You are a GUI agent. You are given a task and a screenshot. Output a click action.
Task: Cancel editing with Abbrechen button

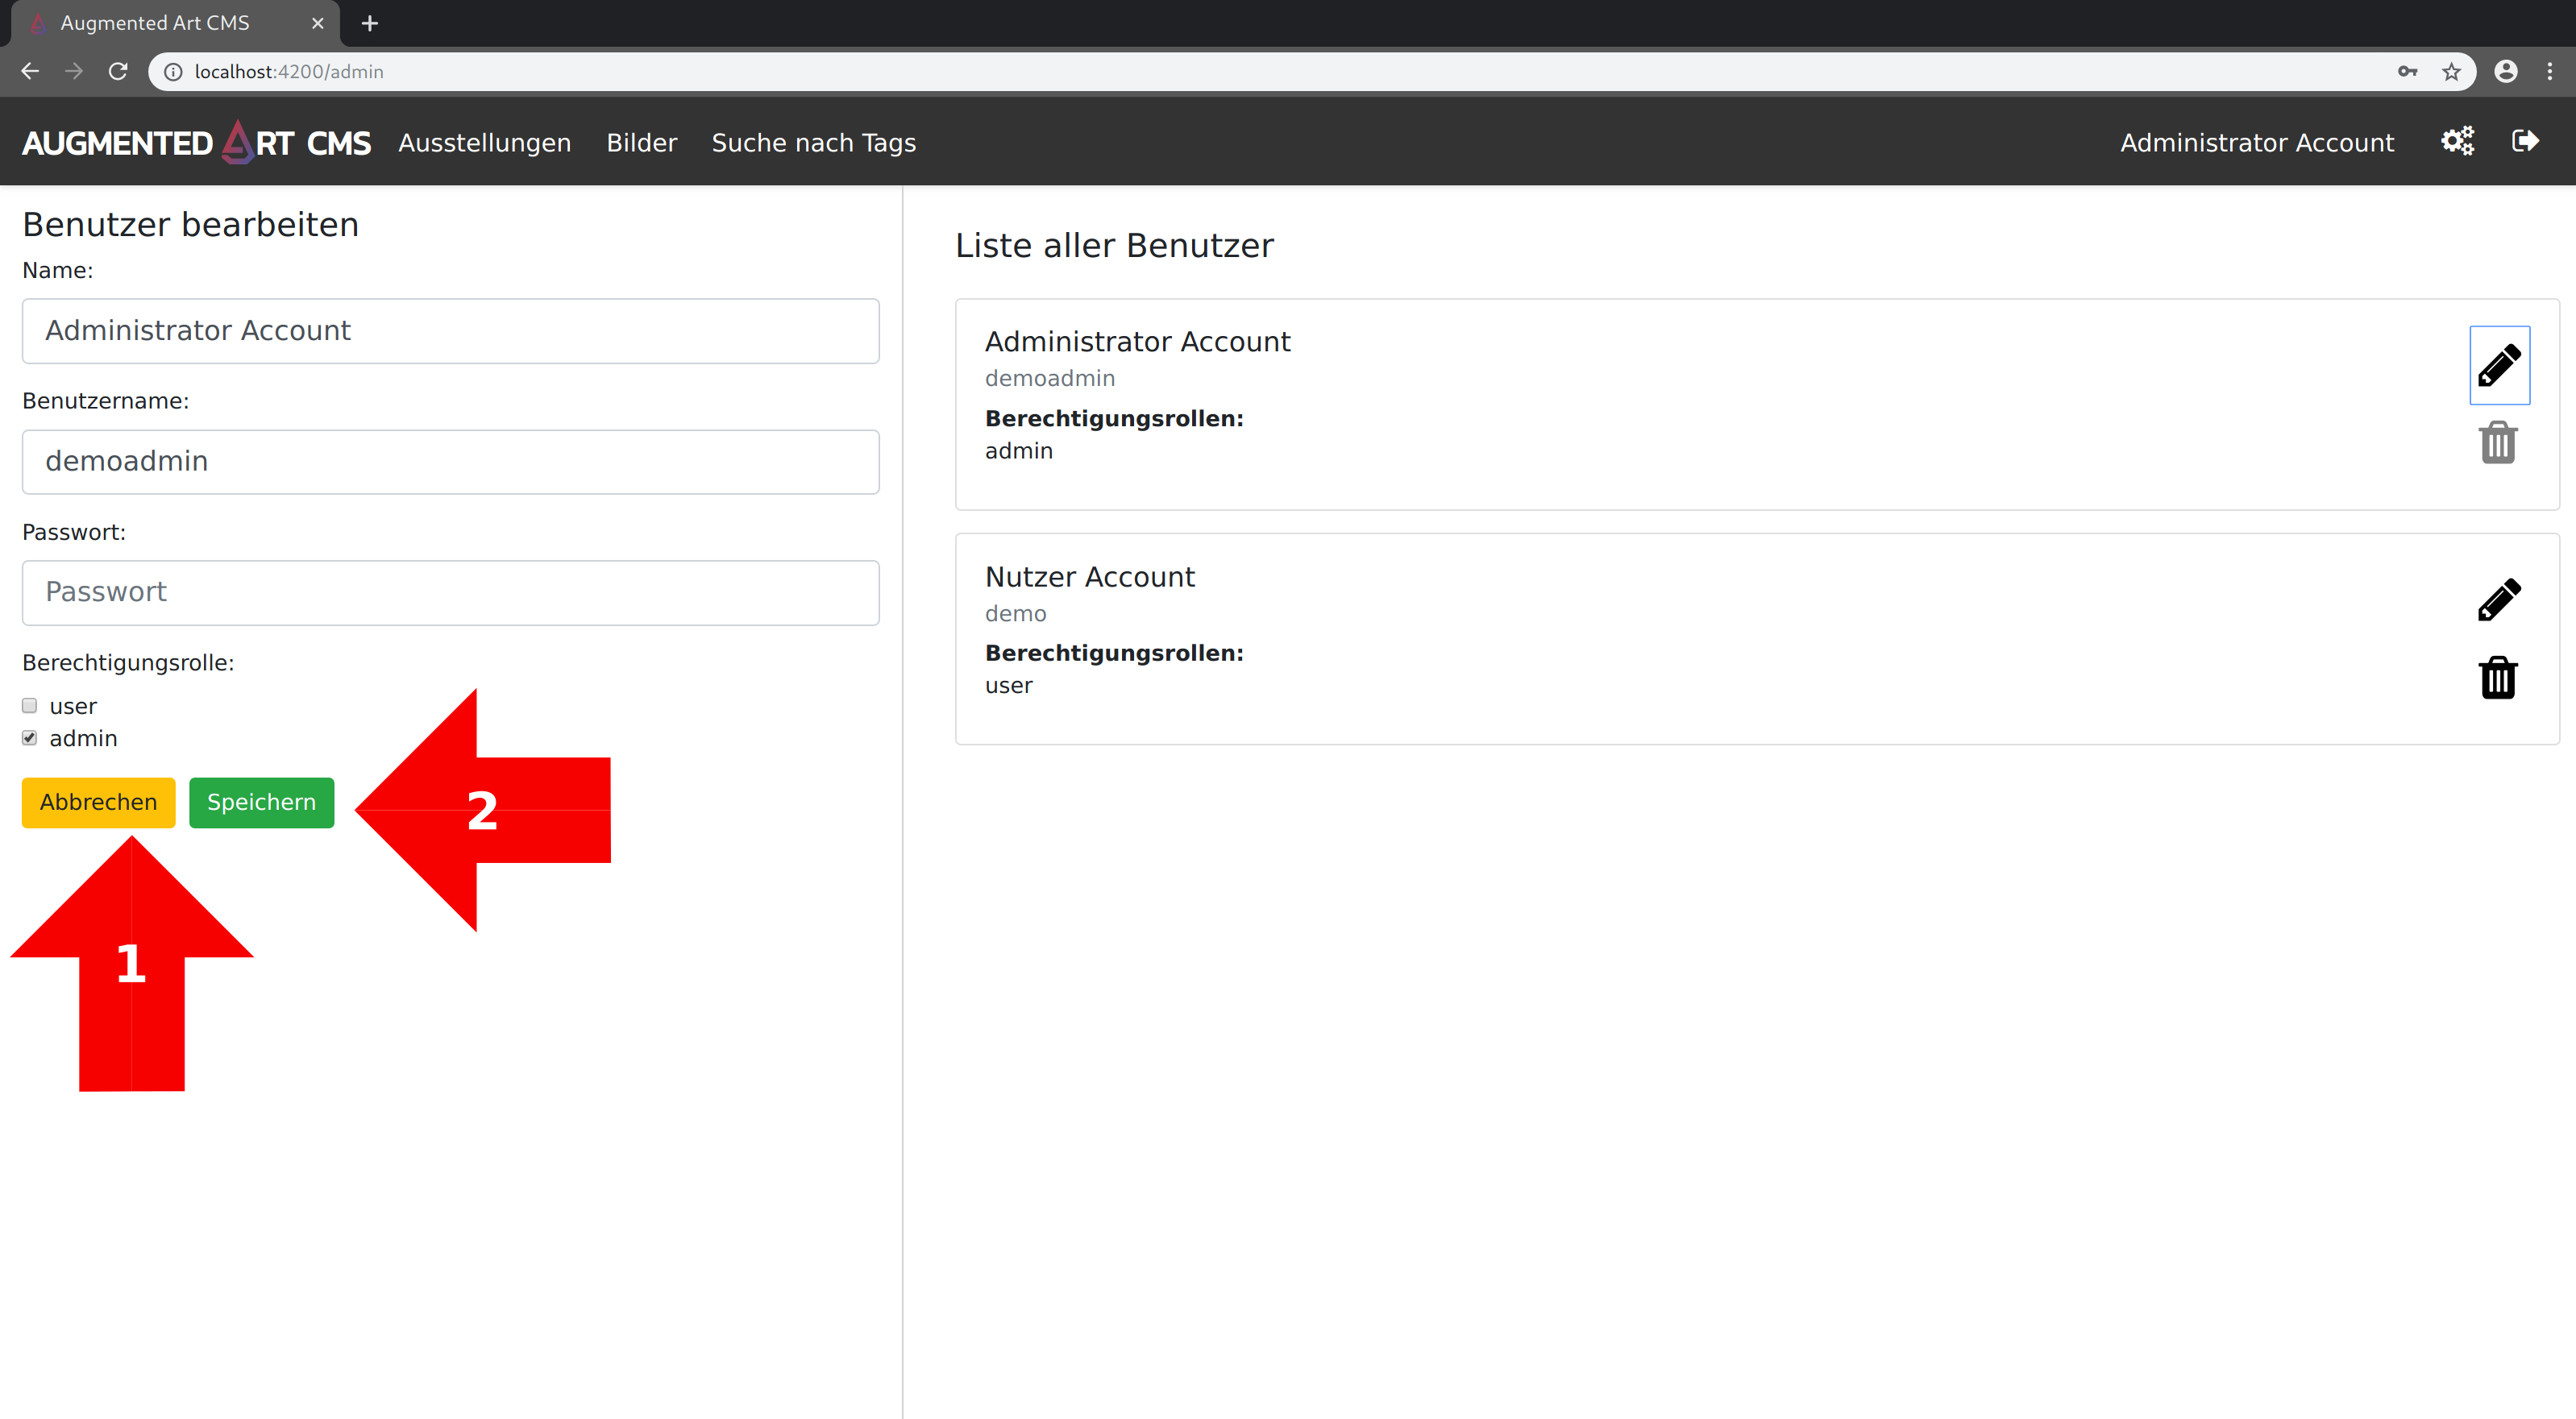tap(99, 803)
